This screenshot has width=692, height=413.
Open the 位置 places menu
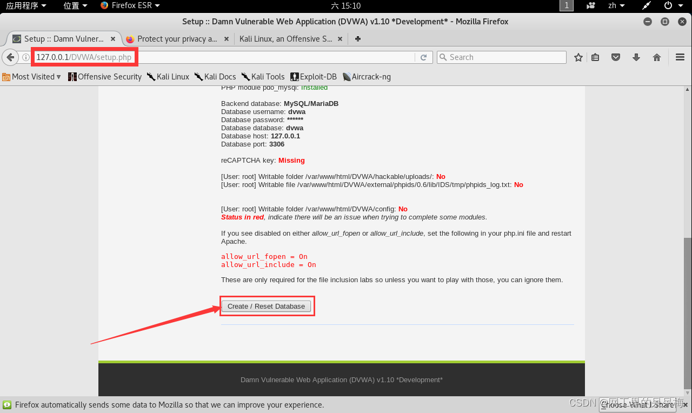coord(75,5)
